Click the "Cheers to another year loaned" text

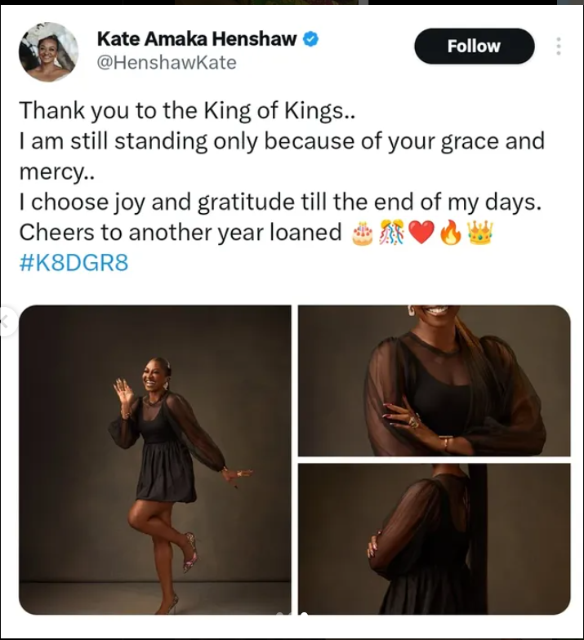point(180,233)
